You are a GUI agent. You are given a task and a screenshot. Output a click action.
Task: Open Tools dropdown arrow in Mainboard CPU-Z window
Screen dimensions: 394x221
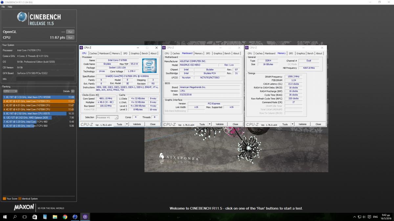(209, 124)
